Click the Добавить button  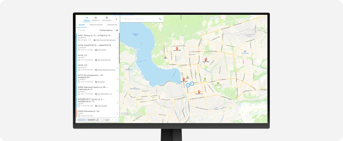pyautogui.click(x=82, y=120)
